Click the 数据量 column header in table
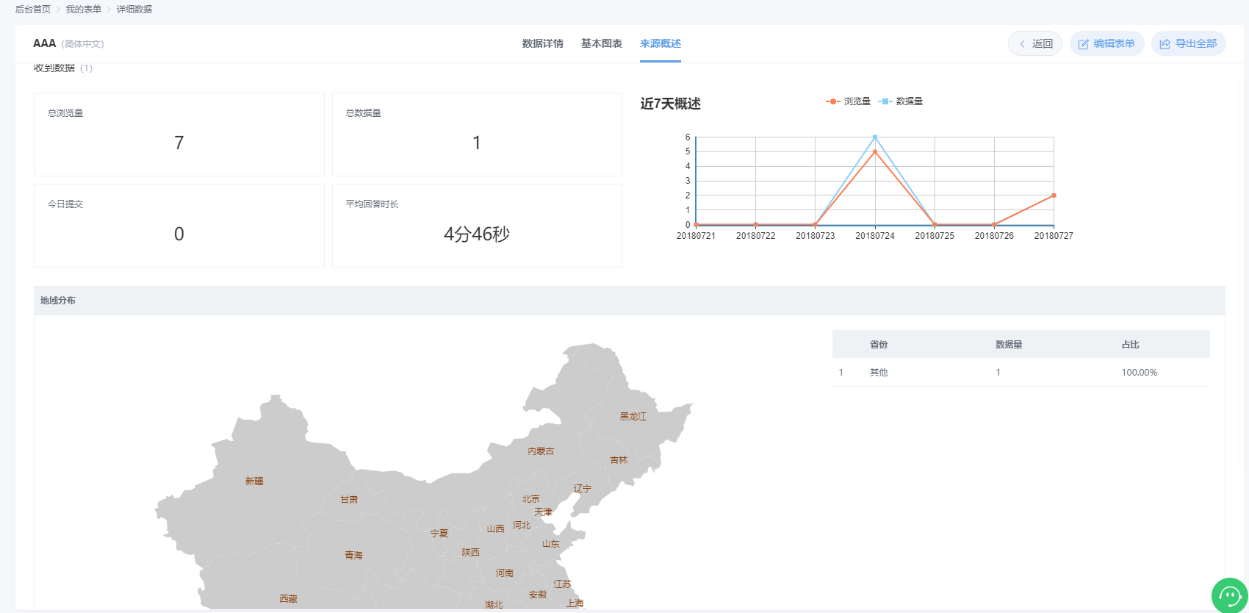1249x613 pixels. pyautogui.click(x=1008, y=345)
